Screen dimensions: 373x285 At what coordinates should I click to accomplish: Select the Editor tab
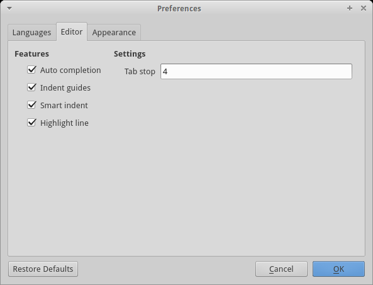tap(72, 31)
